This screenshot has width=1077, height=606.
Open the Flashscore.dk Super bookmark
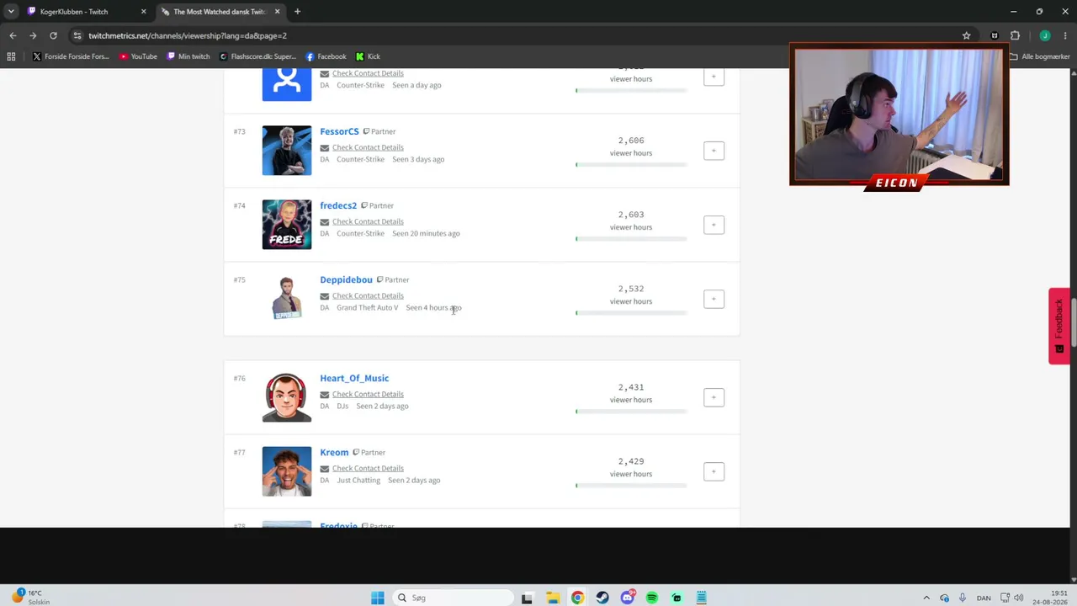click(257, 56)
